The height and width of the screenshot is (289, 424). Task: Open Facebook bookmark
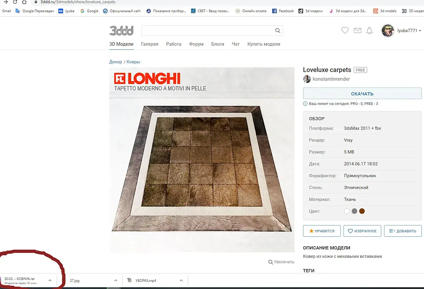(x=283, y=11)
